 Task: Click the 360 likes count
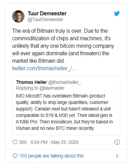click(23, 142)
